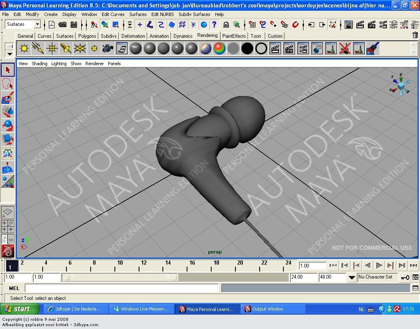The width and height of the screenshot is (420, 329).
Task: Click the 3D paint brush shelf icon
Action: click(372, 48)
